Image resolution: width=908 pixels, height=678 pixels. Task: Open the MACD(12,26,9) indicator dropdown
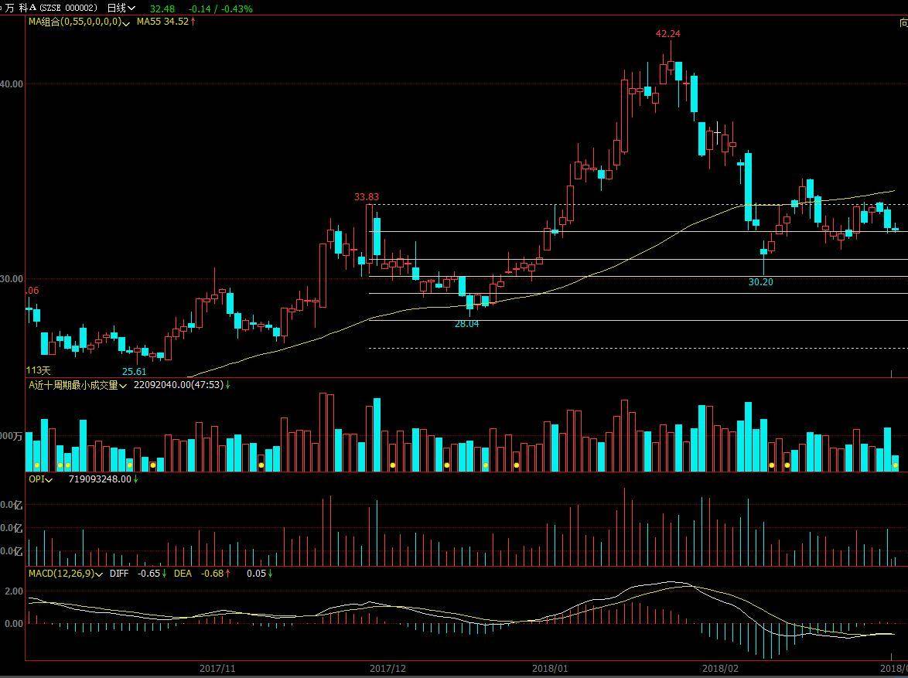(66, 573)
